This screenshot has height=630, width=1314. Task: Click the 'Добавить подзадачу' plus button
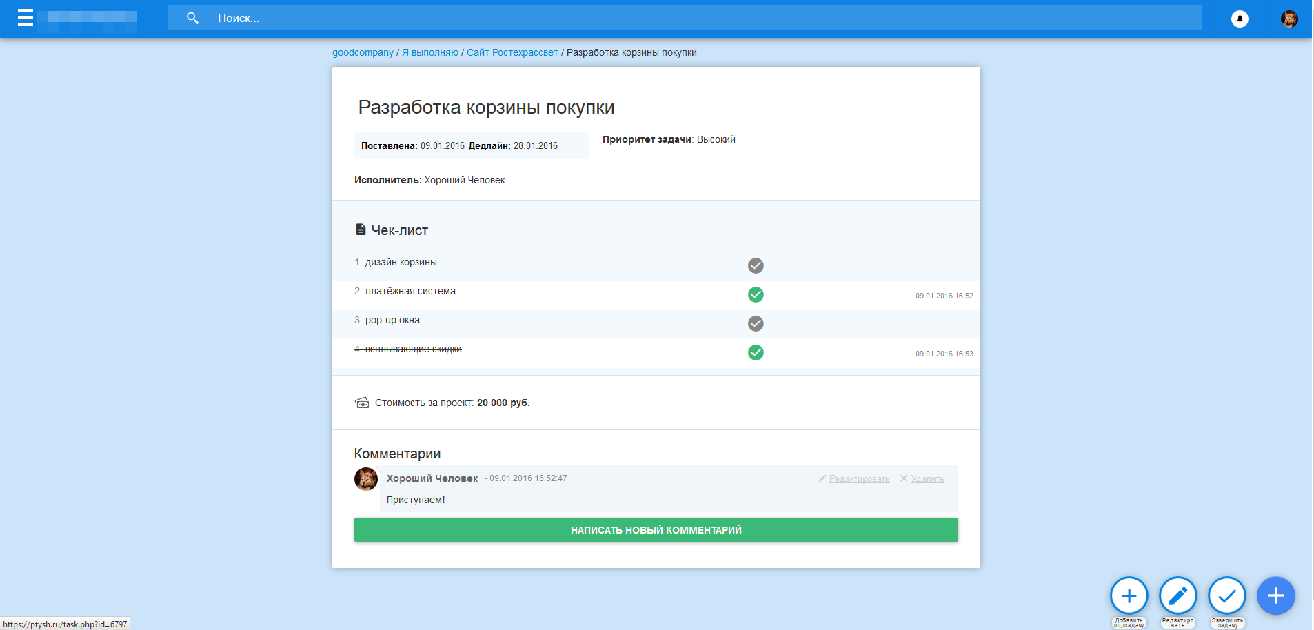coord(1129,596)
